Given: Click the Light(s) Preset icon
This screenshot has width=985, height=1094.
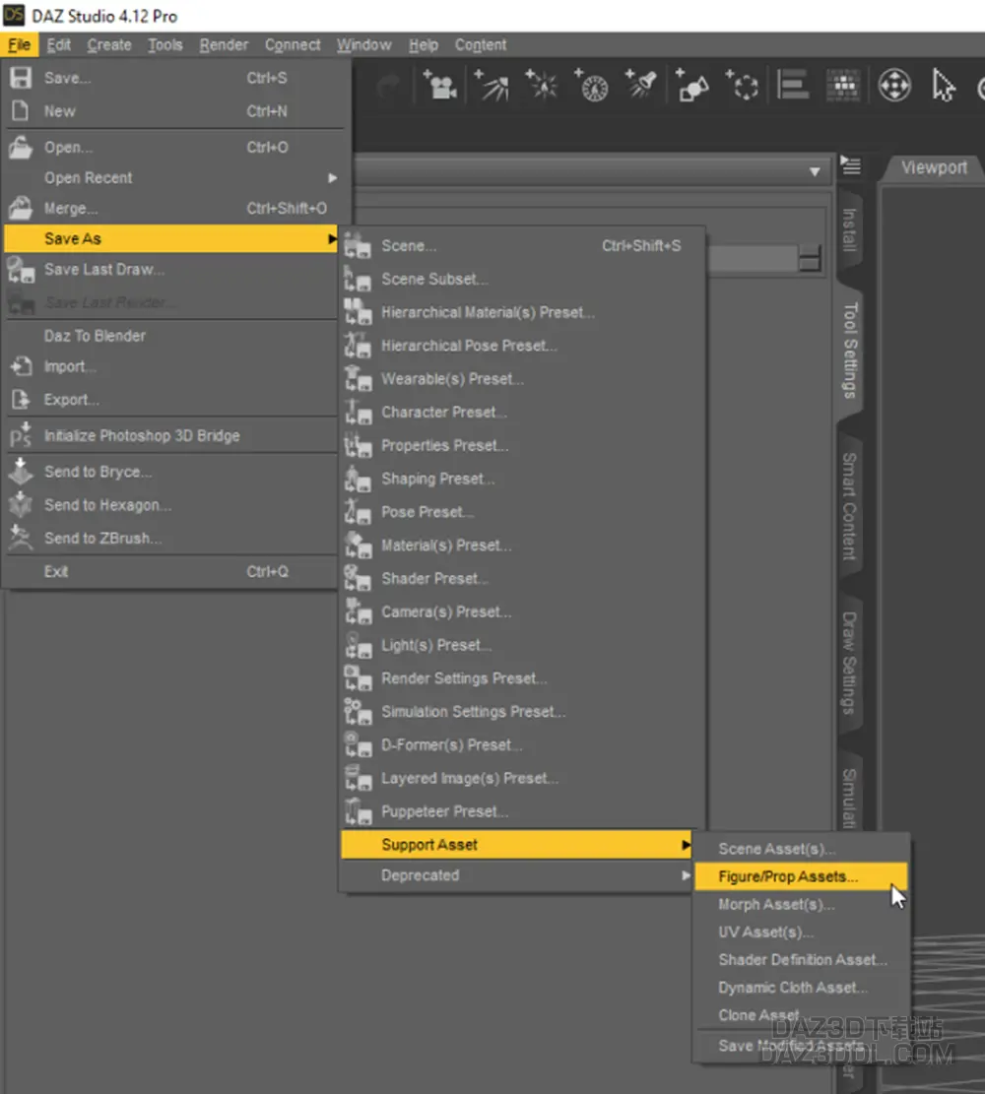Looking at the screenshot, I should pos(358,645).
